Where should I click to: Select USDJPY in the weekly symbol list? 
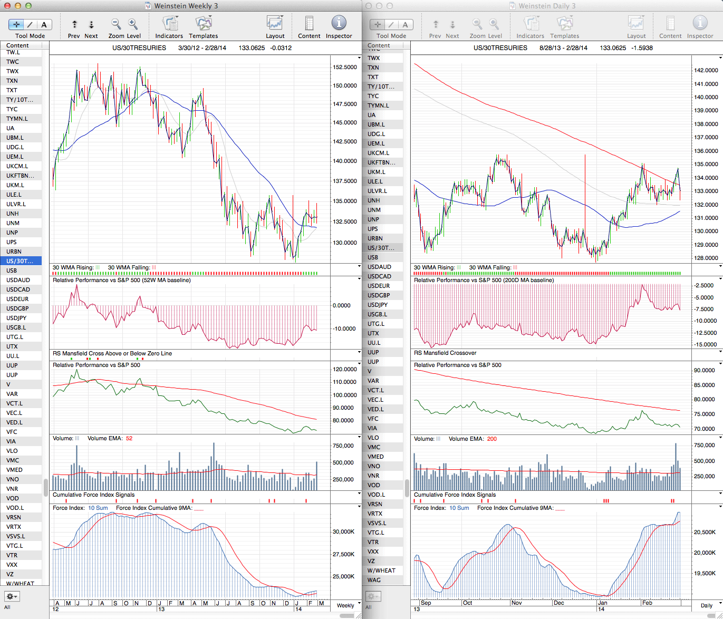coord(16,318)
